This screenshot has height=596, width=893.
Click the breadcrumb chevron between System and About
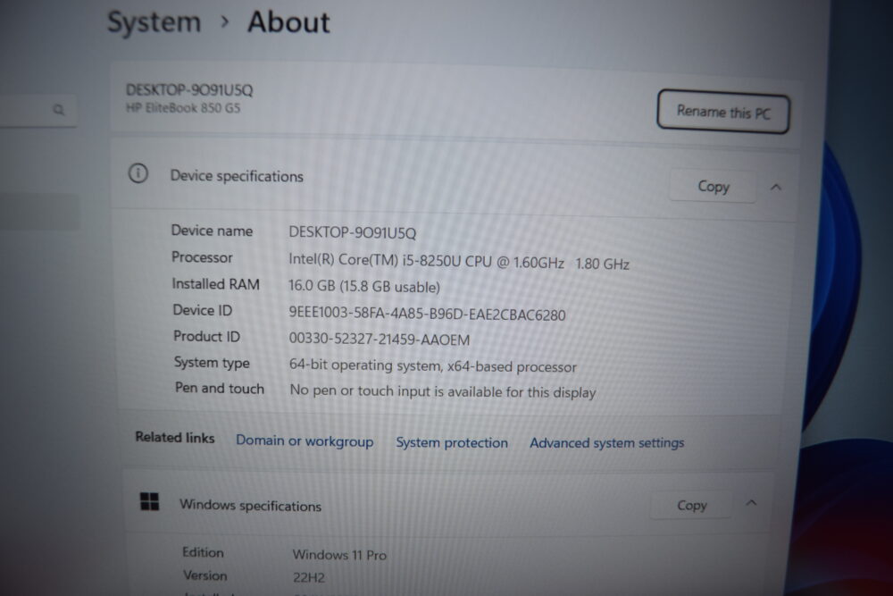pos(225,21)
